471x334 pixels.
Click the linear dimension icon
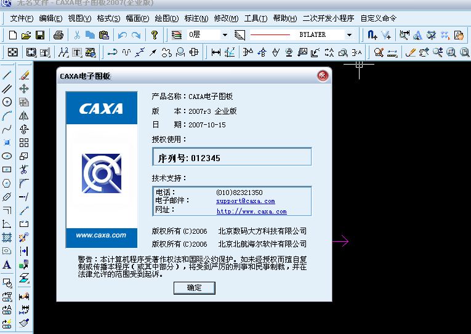(215, 52)
